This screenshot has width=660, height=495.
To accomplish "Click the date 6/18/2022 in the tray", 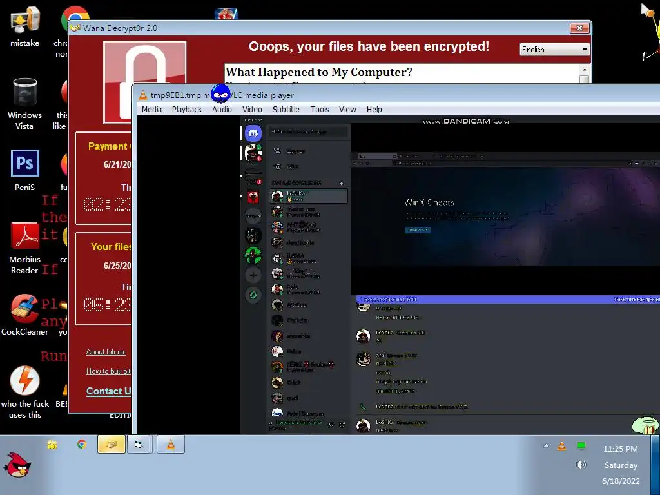I will click(621, 481).
